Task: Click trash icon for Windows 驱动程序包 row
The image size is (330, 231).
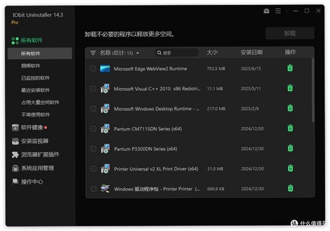Action: click(290, 188)
